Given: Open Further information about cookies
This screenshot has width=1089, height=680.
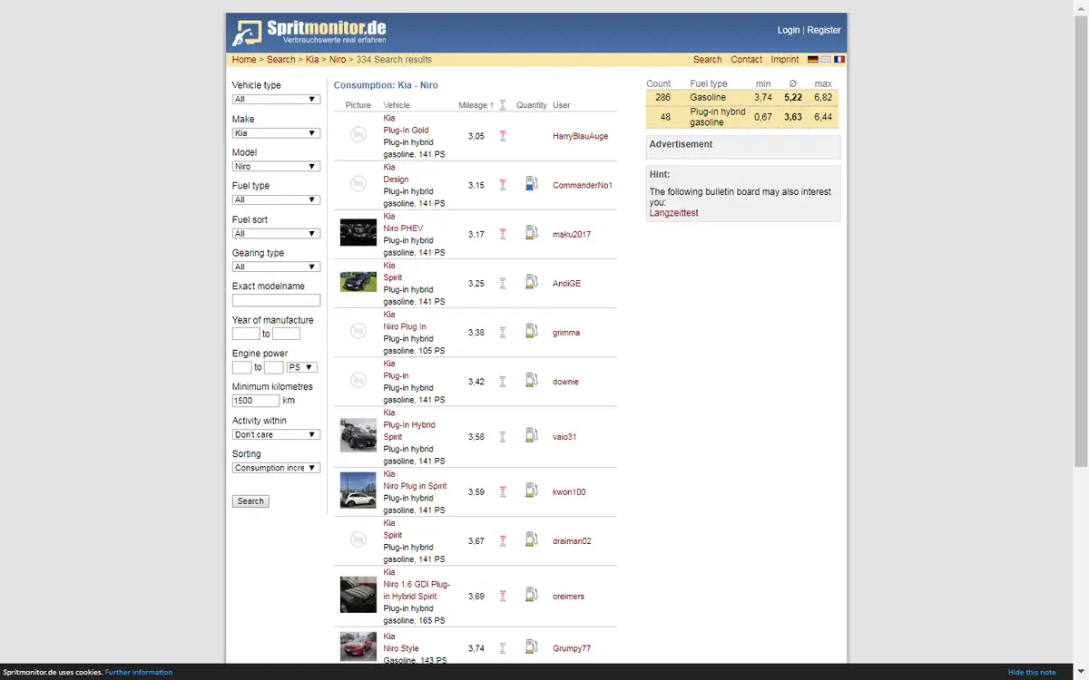Looking at the screenshot, I should pyautogui.click(x=139, y=672).
